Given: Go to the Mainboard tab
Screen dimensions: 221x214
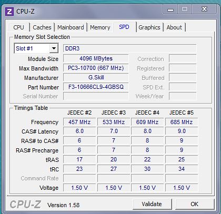Looking at the screenshot, I should click(71, 27).
